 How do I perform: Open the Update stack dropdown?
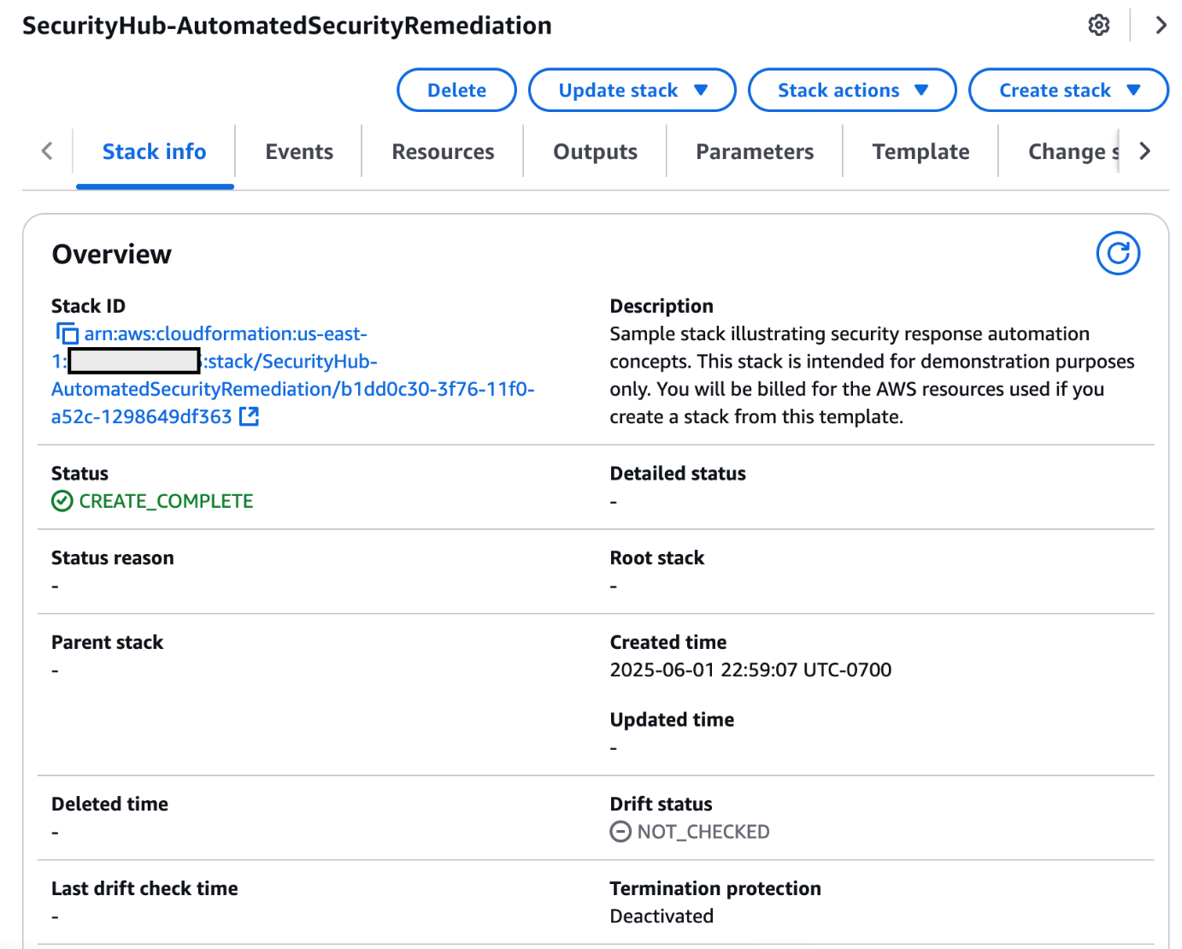pos(632,90)
